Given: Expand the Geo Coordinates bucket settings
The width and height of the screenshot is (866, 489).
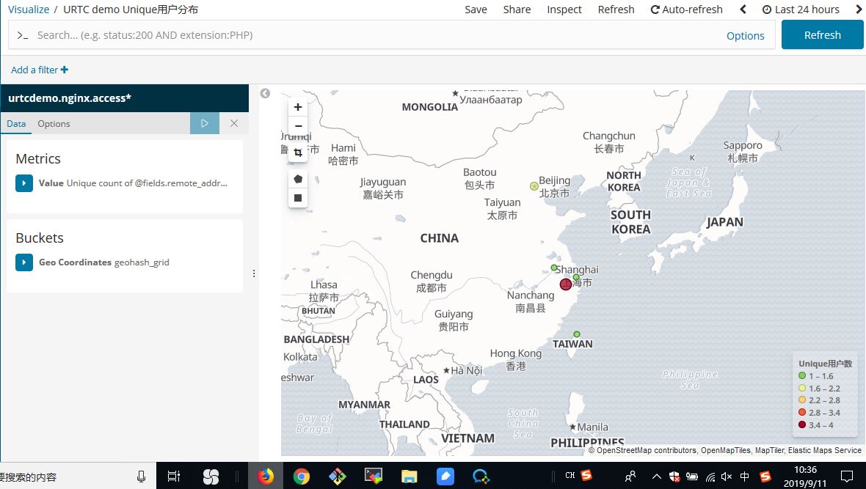Looking at the screenshot, I should tap(23, 262).
